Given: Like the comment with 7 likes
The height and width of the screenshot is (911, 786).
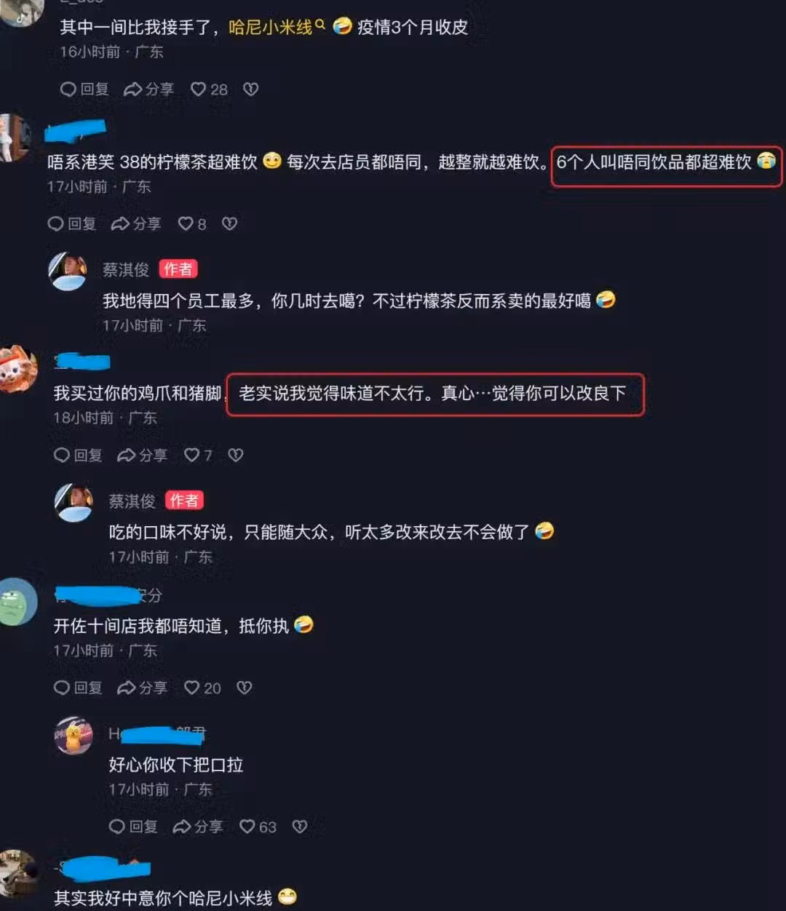Looking at the screenshot, I should tap(199, 455).
